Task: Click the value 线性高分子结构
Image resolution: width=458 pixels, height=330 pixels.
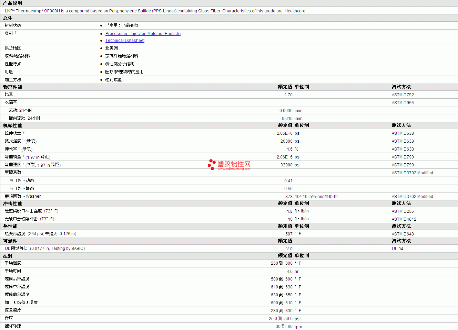Action: coord(120,64)
